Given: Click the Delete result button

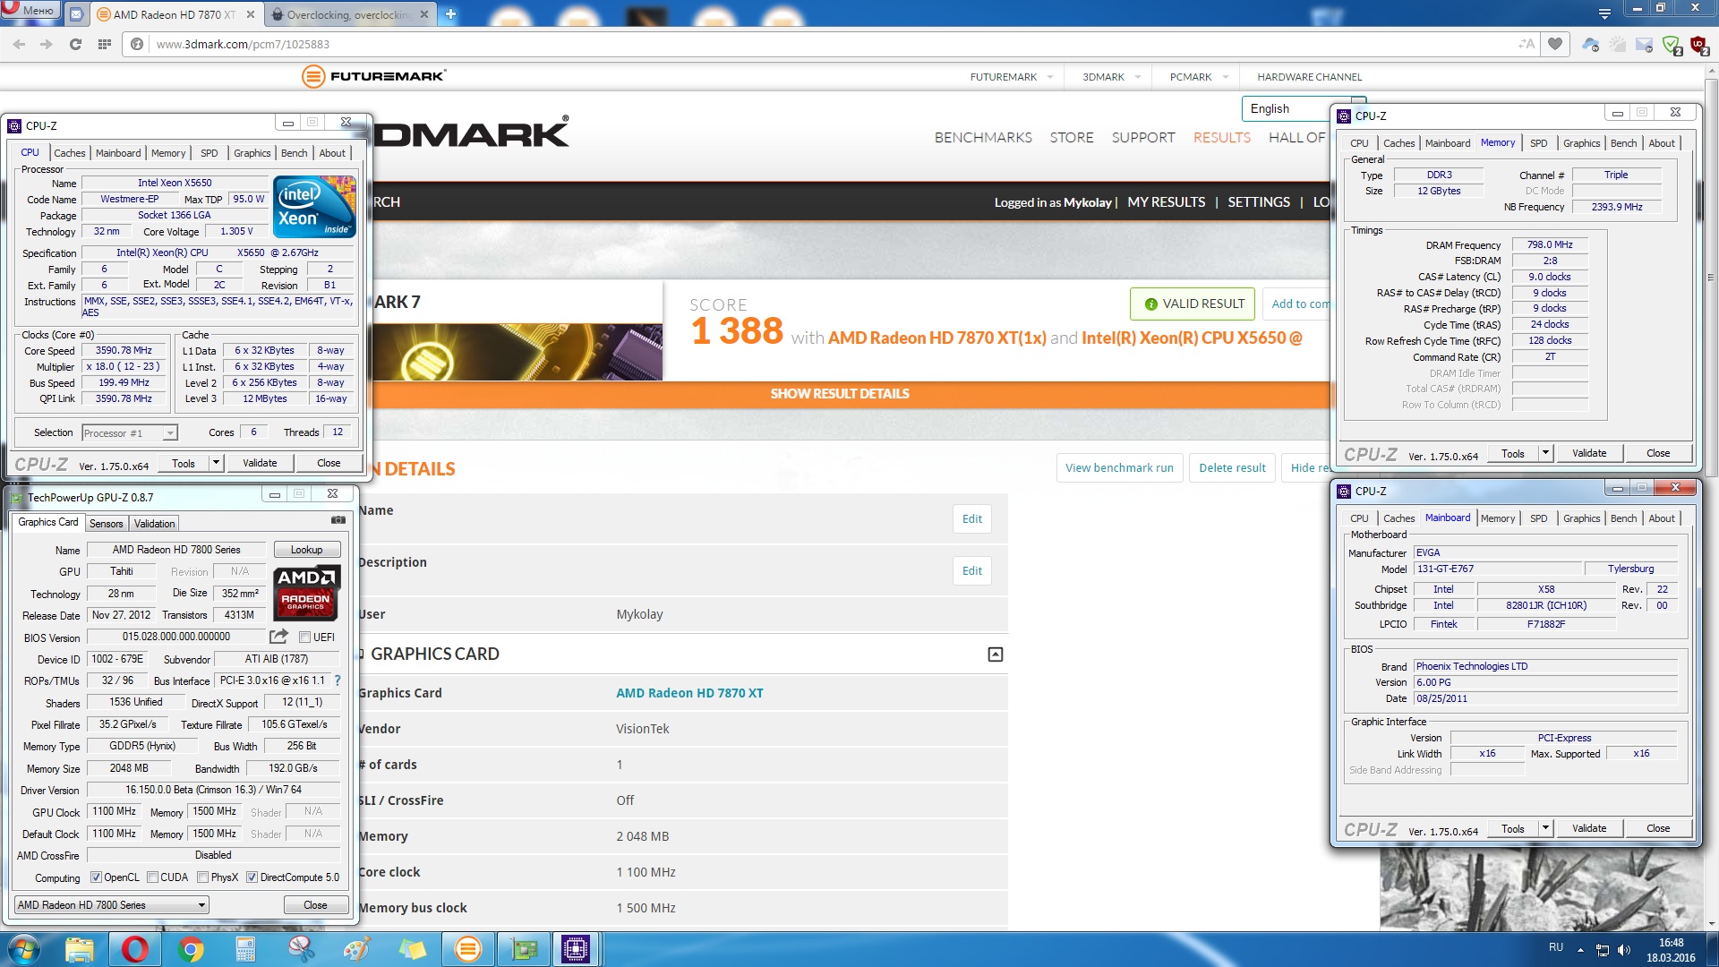Looking at the screenshot, I should click(1232, 467).
